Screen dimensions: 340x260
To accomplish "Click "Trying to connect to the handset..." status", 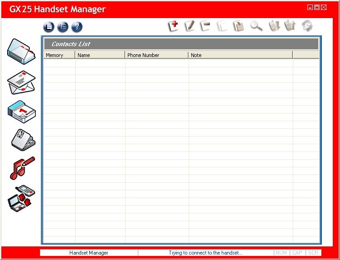I will (x=205, y=253).
